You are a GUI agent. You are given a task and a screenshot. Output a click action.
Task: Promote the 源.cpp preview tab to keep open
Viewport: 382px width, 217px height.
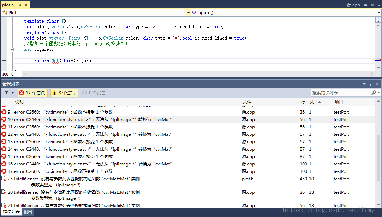click(x=365, y=5)
